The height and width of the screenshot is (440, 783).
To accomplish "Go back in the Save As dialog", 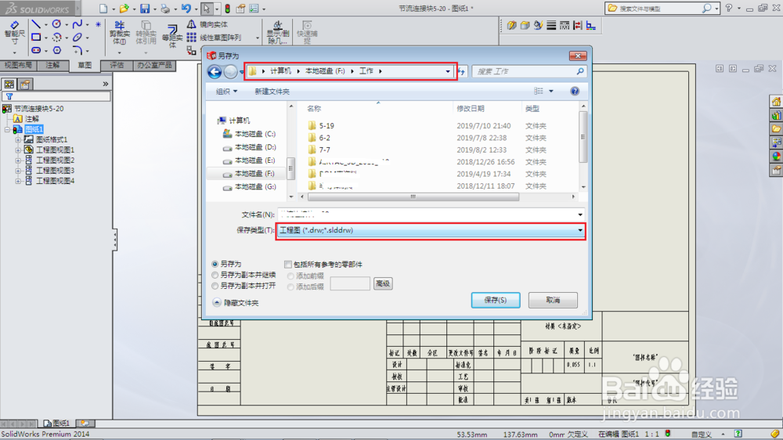I will point(215,72).
